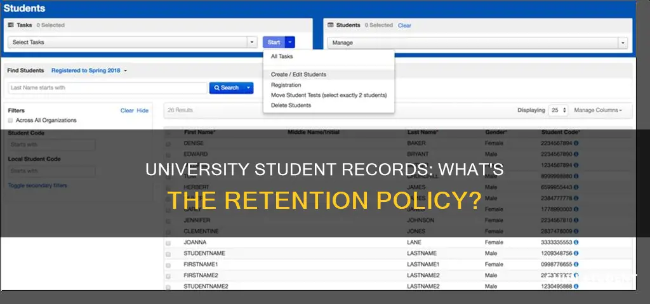Image resolution: width=650 pixels, height=304 pixels.
Task: Sort by Middle Name/Initial column header
Action: [314, 132]
